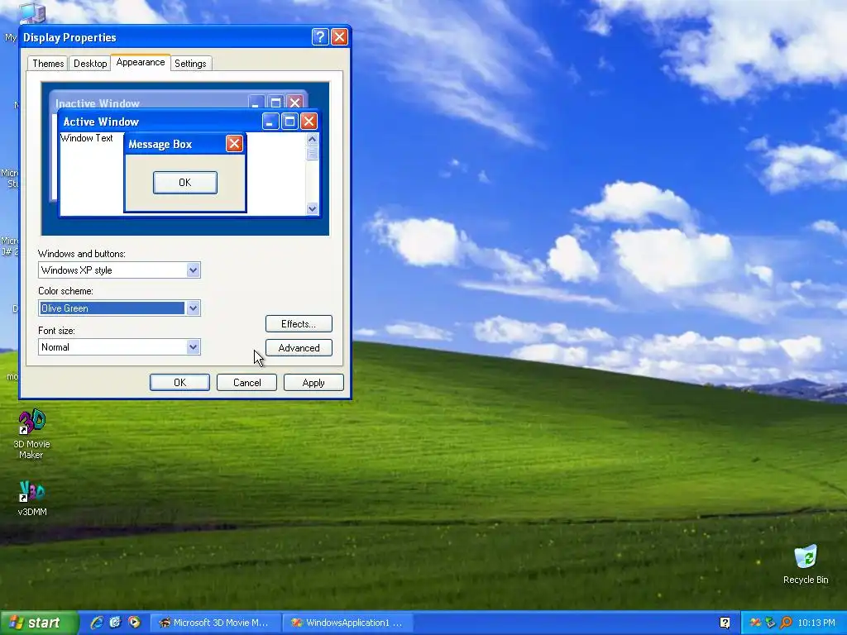This screenshot has height=635, width=847.
Task: Switch to the Themes tab
Action: pos(48,63)
